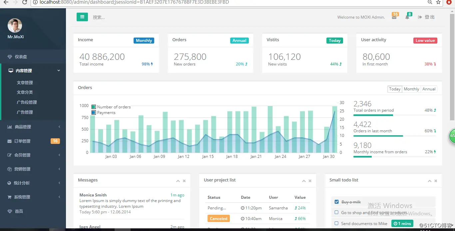Viewport: 455px width, 231px height.
Task: Open the mail envelope notifications icon
Action: point(394,17)
